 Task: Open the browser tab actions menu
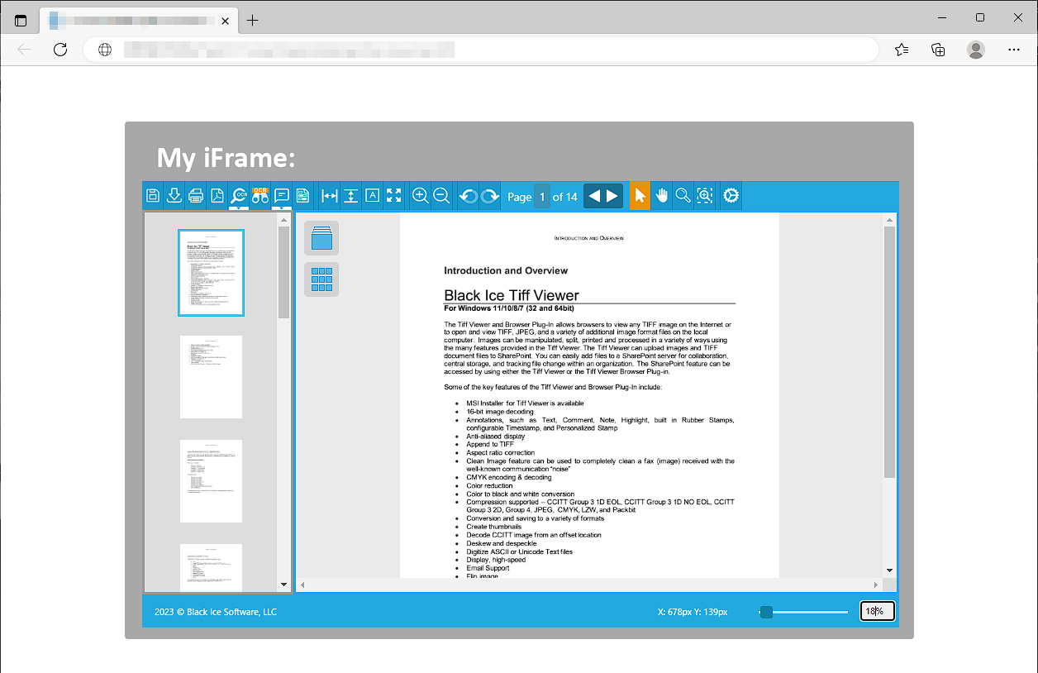(x=21, y=20)
